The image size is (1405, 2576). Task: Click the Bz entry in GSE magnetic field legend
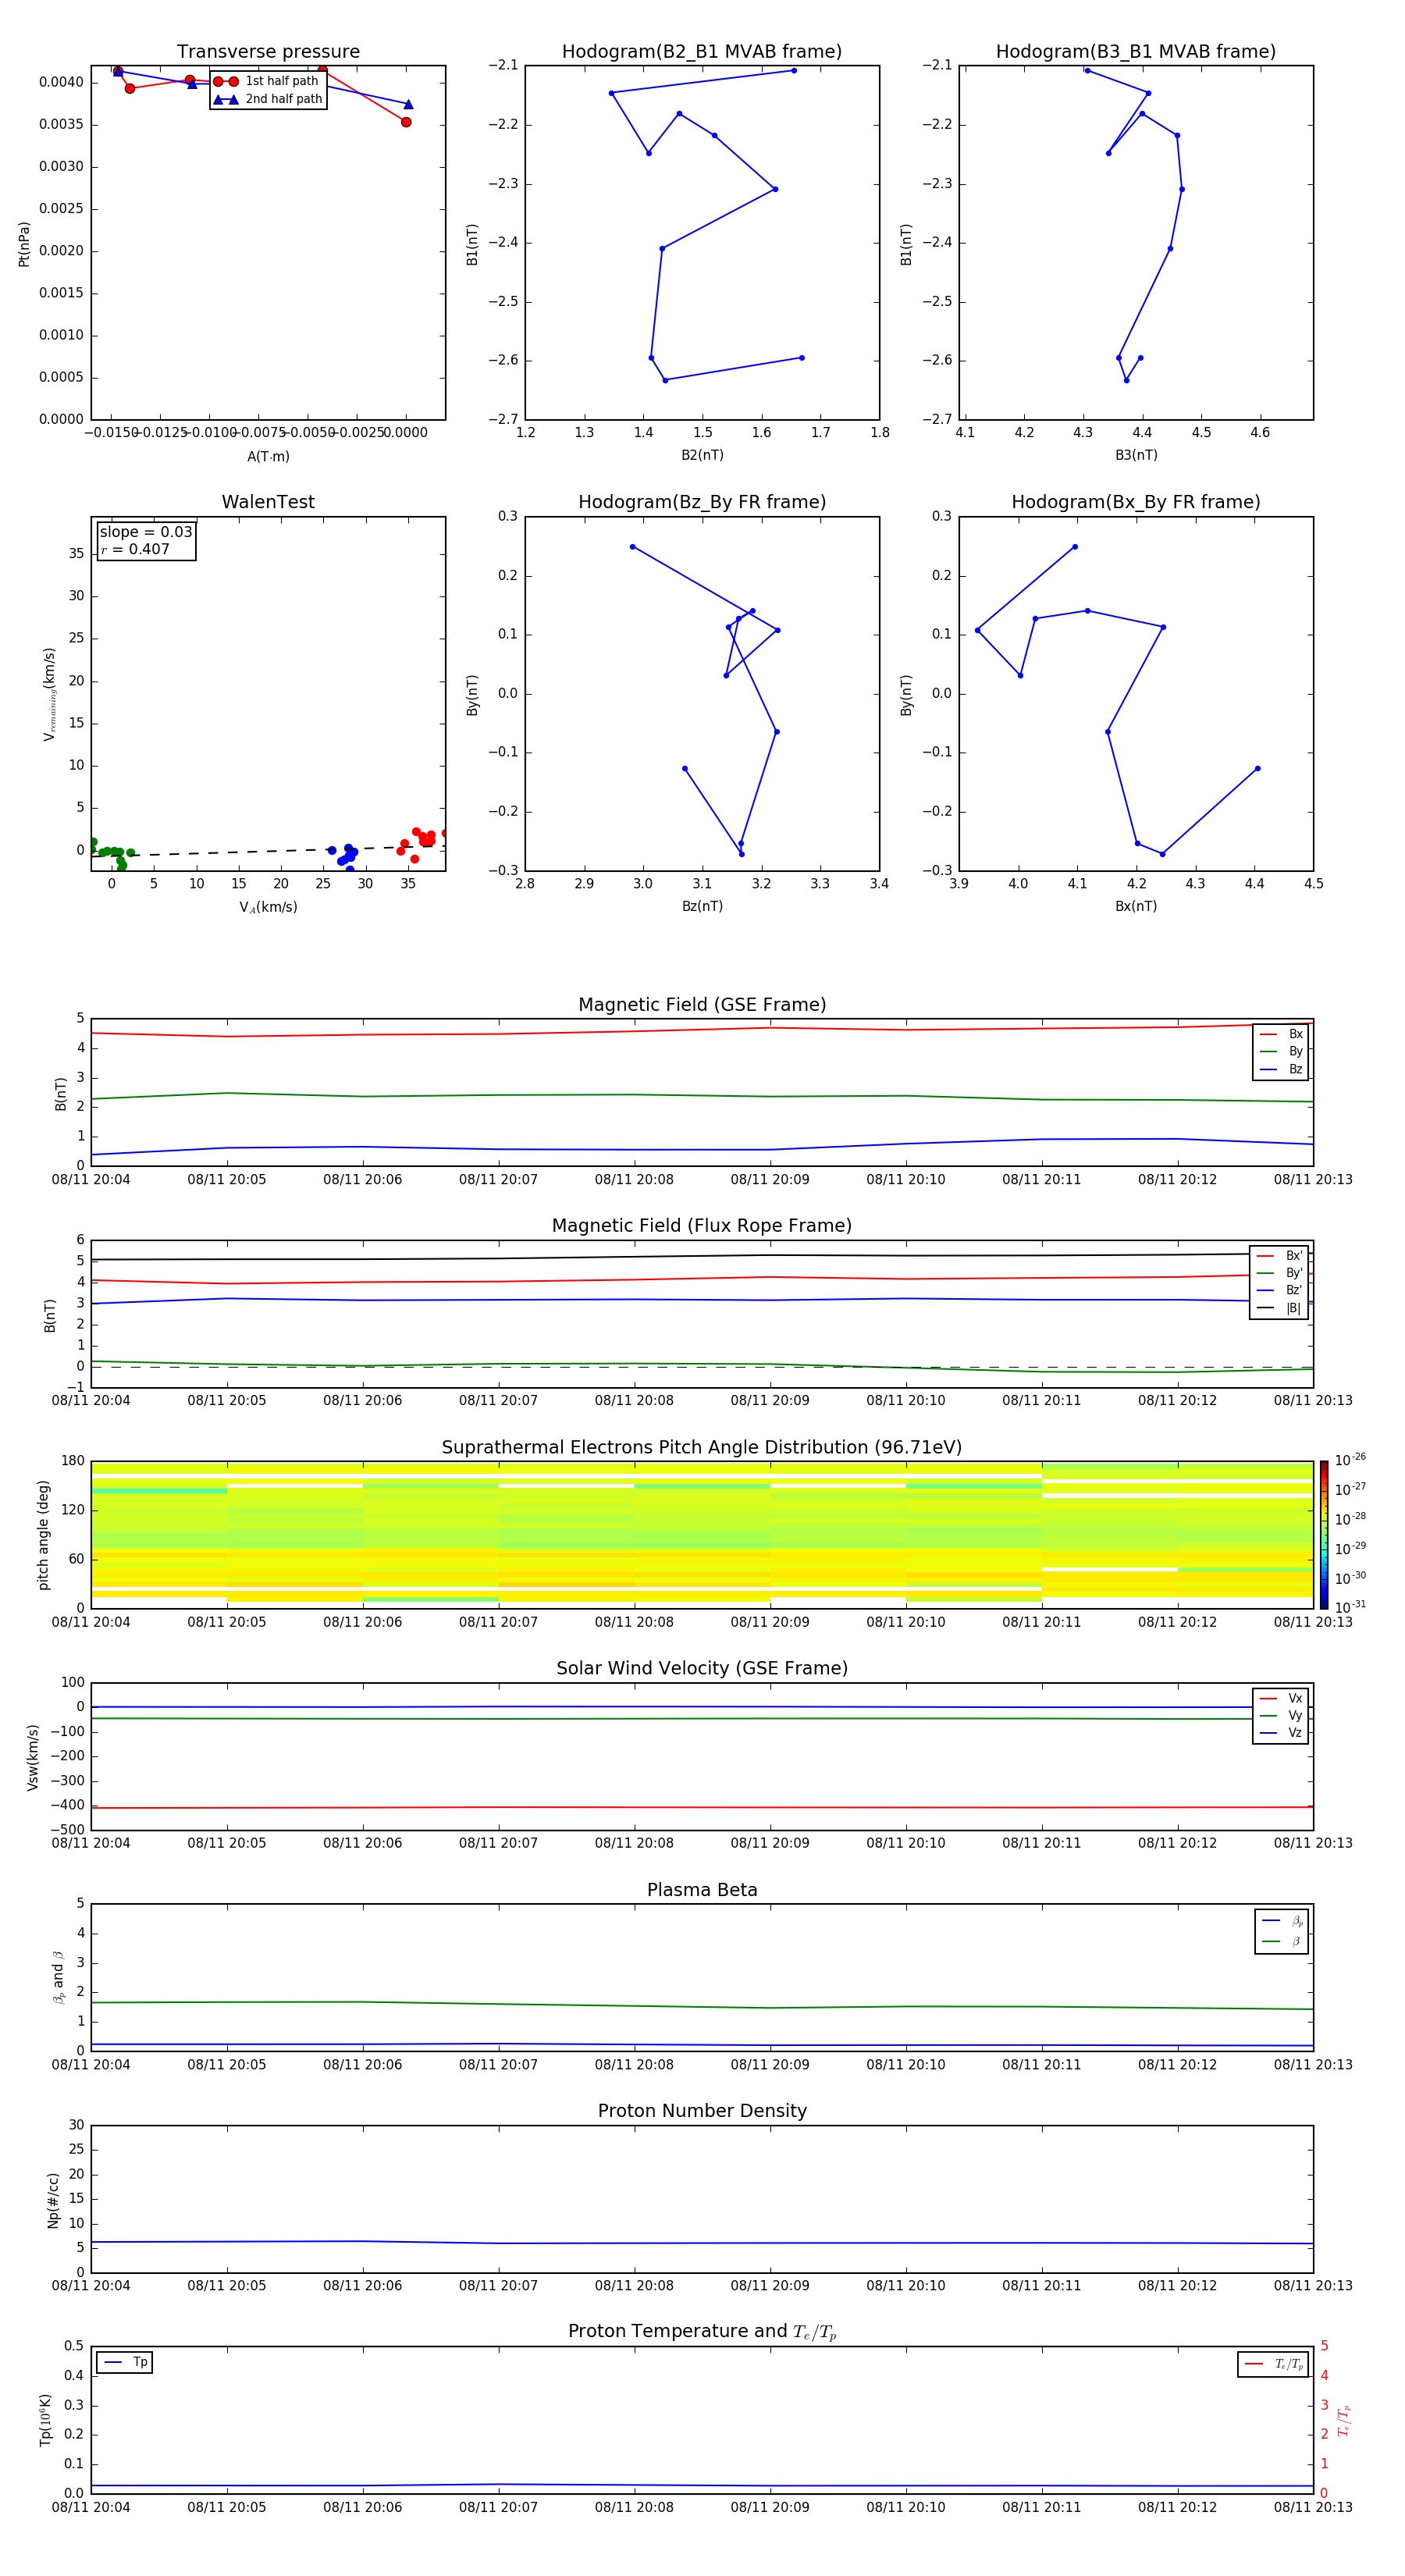click(1281, 1069)
